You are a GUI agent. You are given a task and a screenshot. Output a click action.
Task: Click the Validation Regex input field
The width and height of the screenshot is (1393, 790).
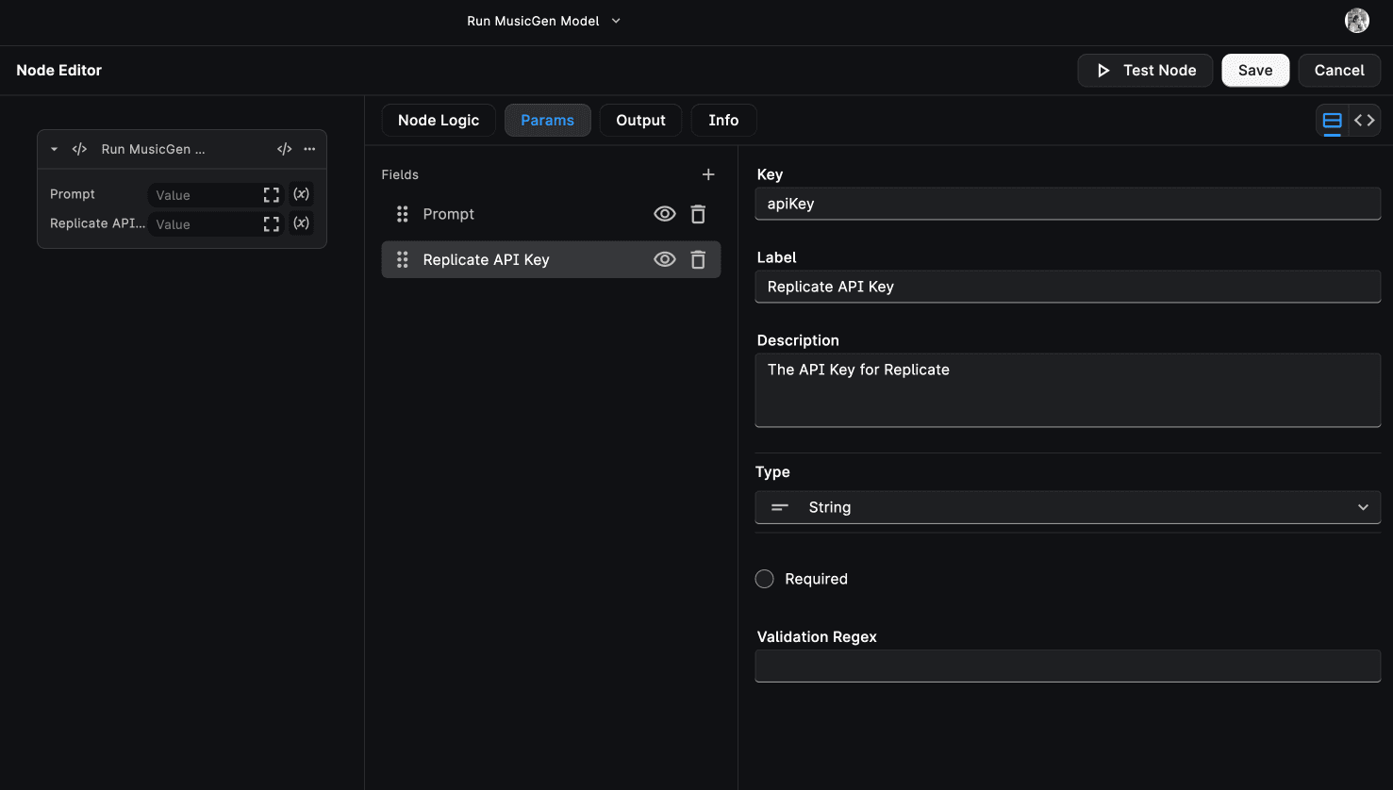pyautogui.click(x=1067, y=666)
